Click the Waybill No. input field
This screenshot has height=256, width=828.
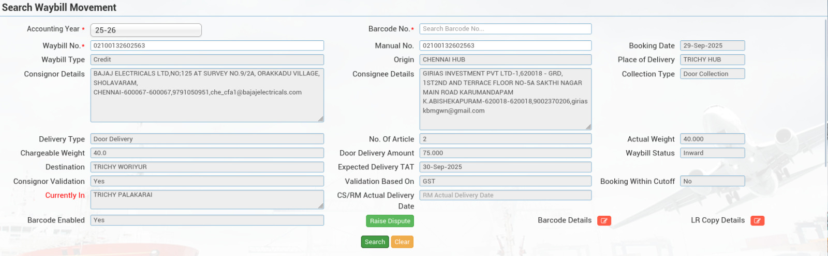click(x=207, y=46)
